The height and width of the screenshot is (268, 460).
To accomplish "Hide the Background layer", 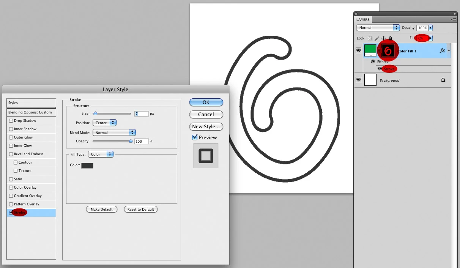I will [358, 80].
